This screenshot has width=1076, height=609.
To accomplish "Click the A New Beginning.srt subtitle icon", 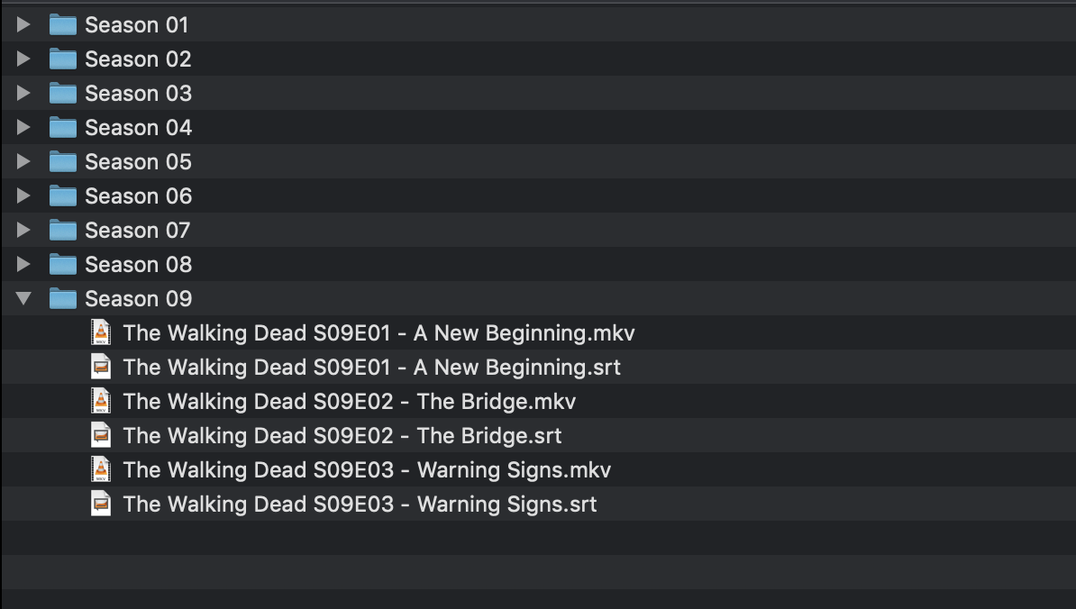I will tap(101, 368).
